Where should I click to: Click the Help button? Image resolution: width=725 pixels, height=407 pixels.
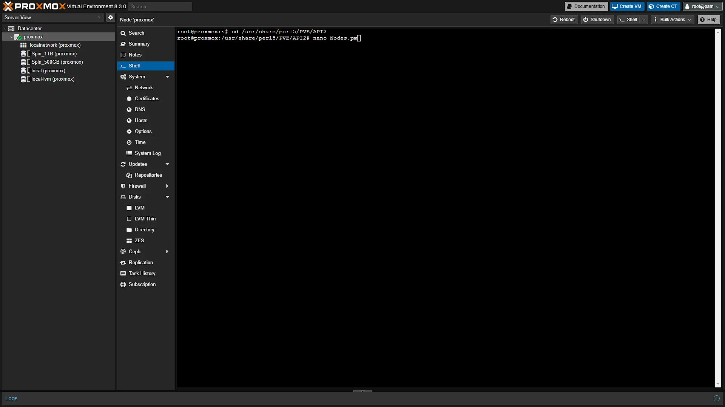[x=708, y=20]
